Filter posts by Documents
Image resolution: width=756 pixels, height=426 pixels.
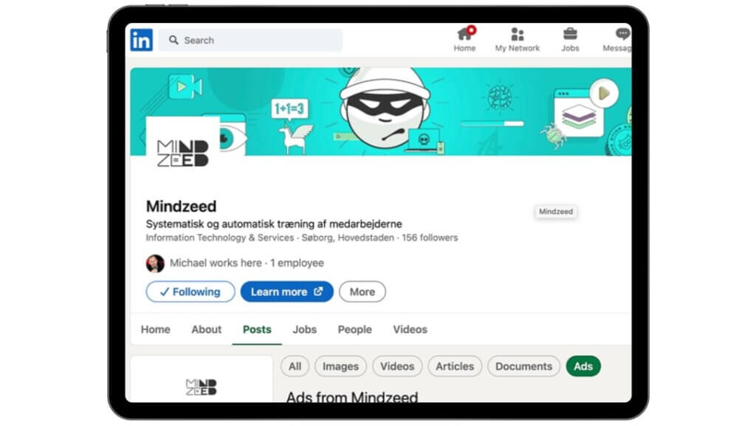tap(523, 366)
